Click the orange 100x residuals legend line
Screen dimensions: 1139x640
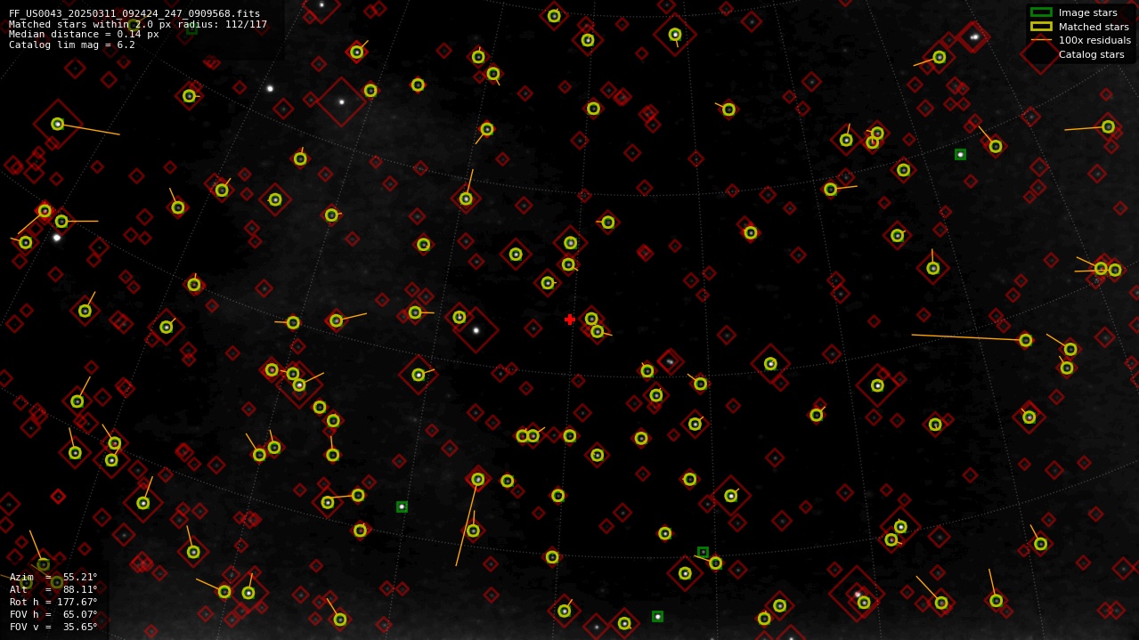pyautogui.click(x=1041, y=40)
